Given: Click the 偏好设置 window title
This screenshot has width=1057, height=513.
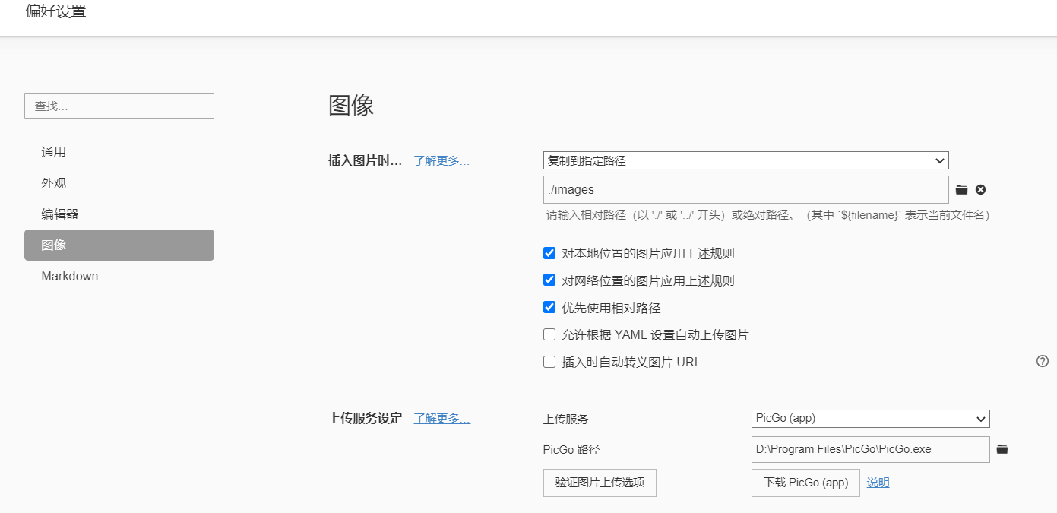Looking at the screenshot, I should 55,12.
